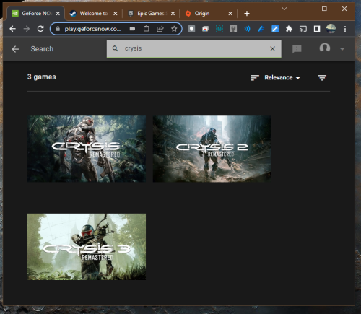Reload the GeForce NOW page
361x314 pixels.
click(x=40, y=29)
